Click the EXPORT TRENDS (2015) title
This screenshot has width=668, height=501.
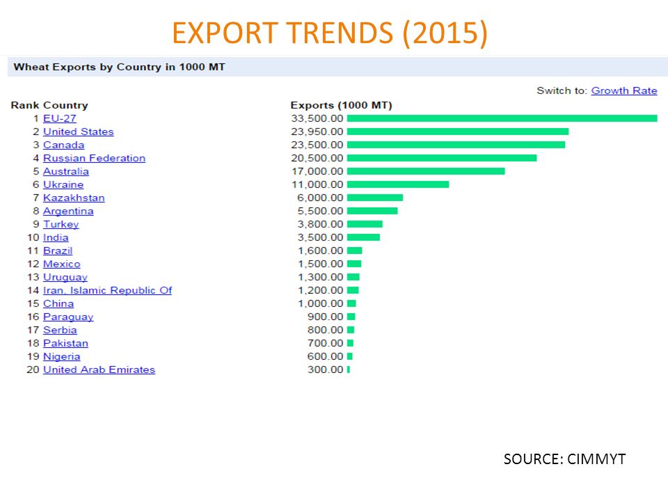coord(330,33)
